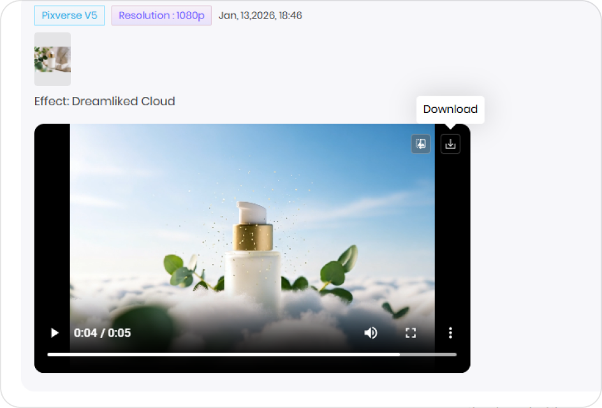The image size is (602, 408).
Task: Toggle video playback with the play control
Action: (x=54, y=332)
